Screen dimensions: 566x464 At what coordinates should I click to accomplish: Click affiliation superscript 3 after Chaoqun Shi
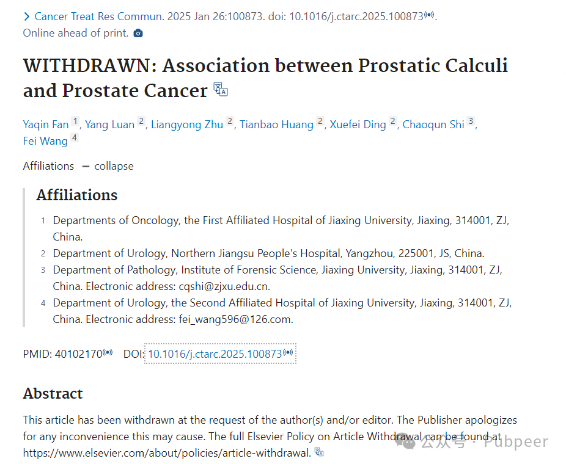pyautogui.click(x=471, y=121)
